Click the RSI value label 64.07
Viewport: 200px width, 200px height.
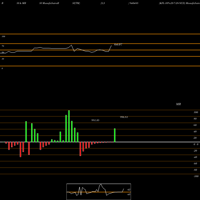click(118, 44)
